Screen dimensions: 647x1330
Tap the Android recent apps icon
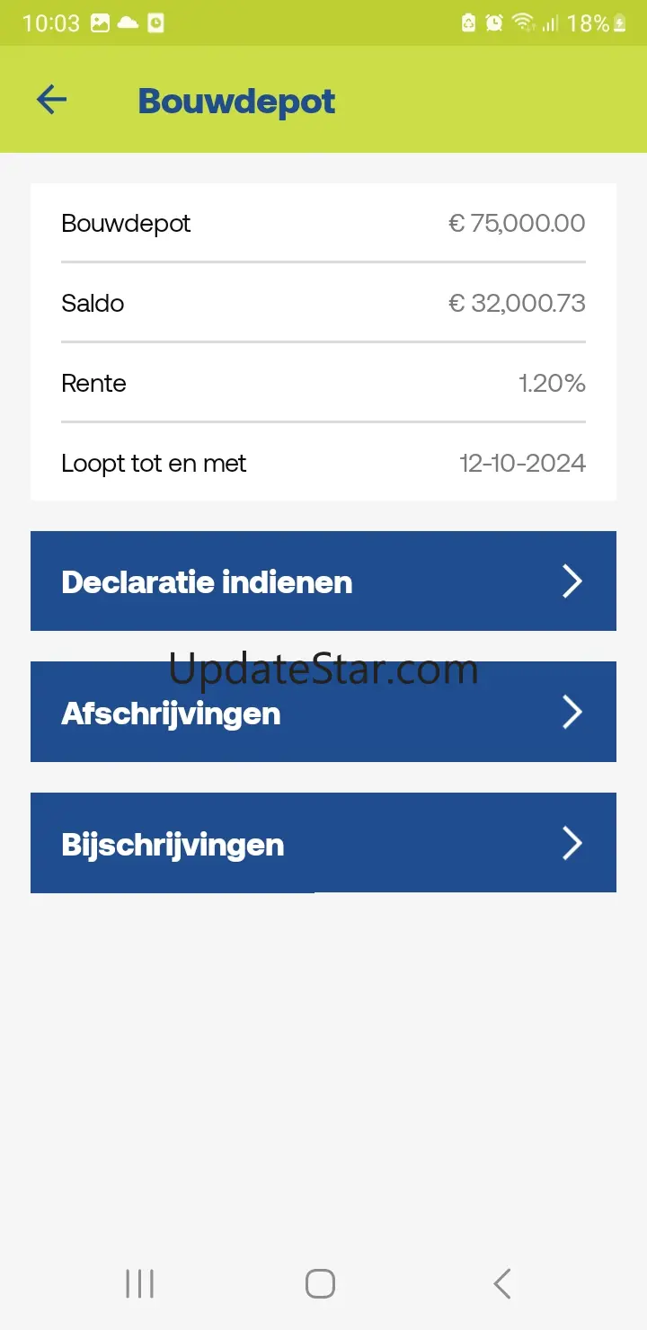click(140, 1284)
